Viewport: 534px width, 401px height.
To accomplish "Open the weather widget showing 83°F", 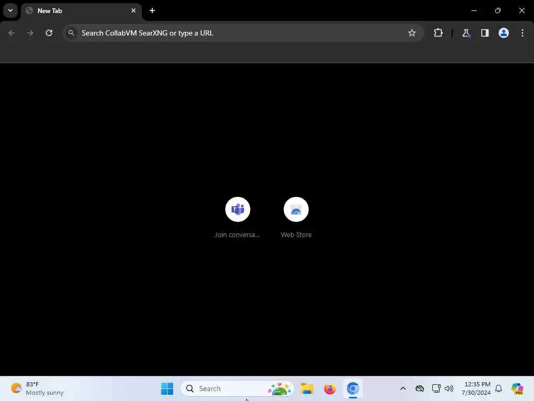I will tap(37, 388).
